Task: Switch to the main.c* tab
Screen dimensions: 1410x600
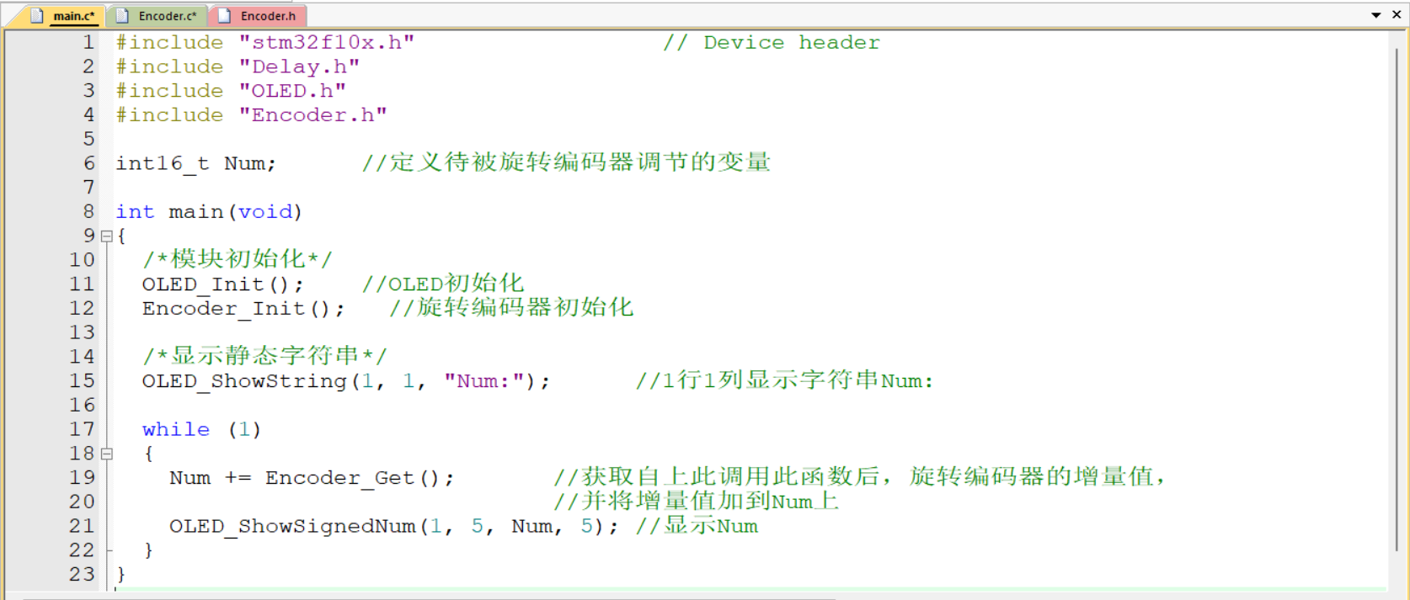Action: (x=63, y=16)
